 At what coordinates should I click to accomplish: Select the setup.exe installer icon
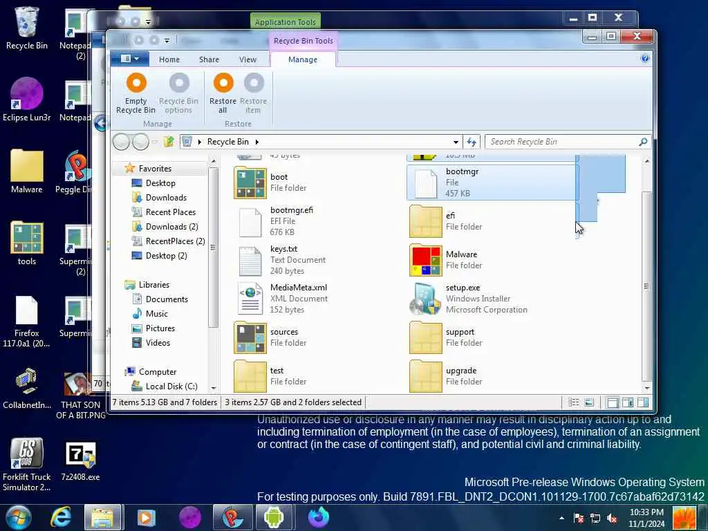(425, 299)
